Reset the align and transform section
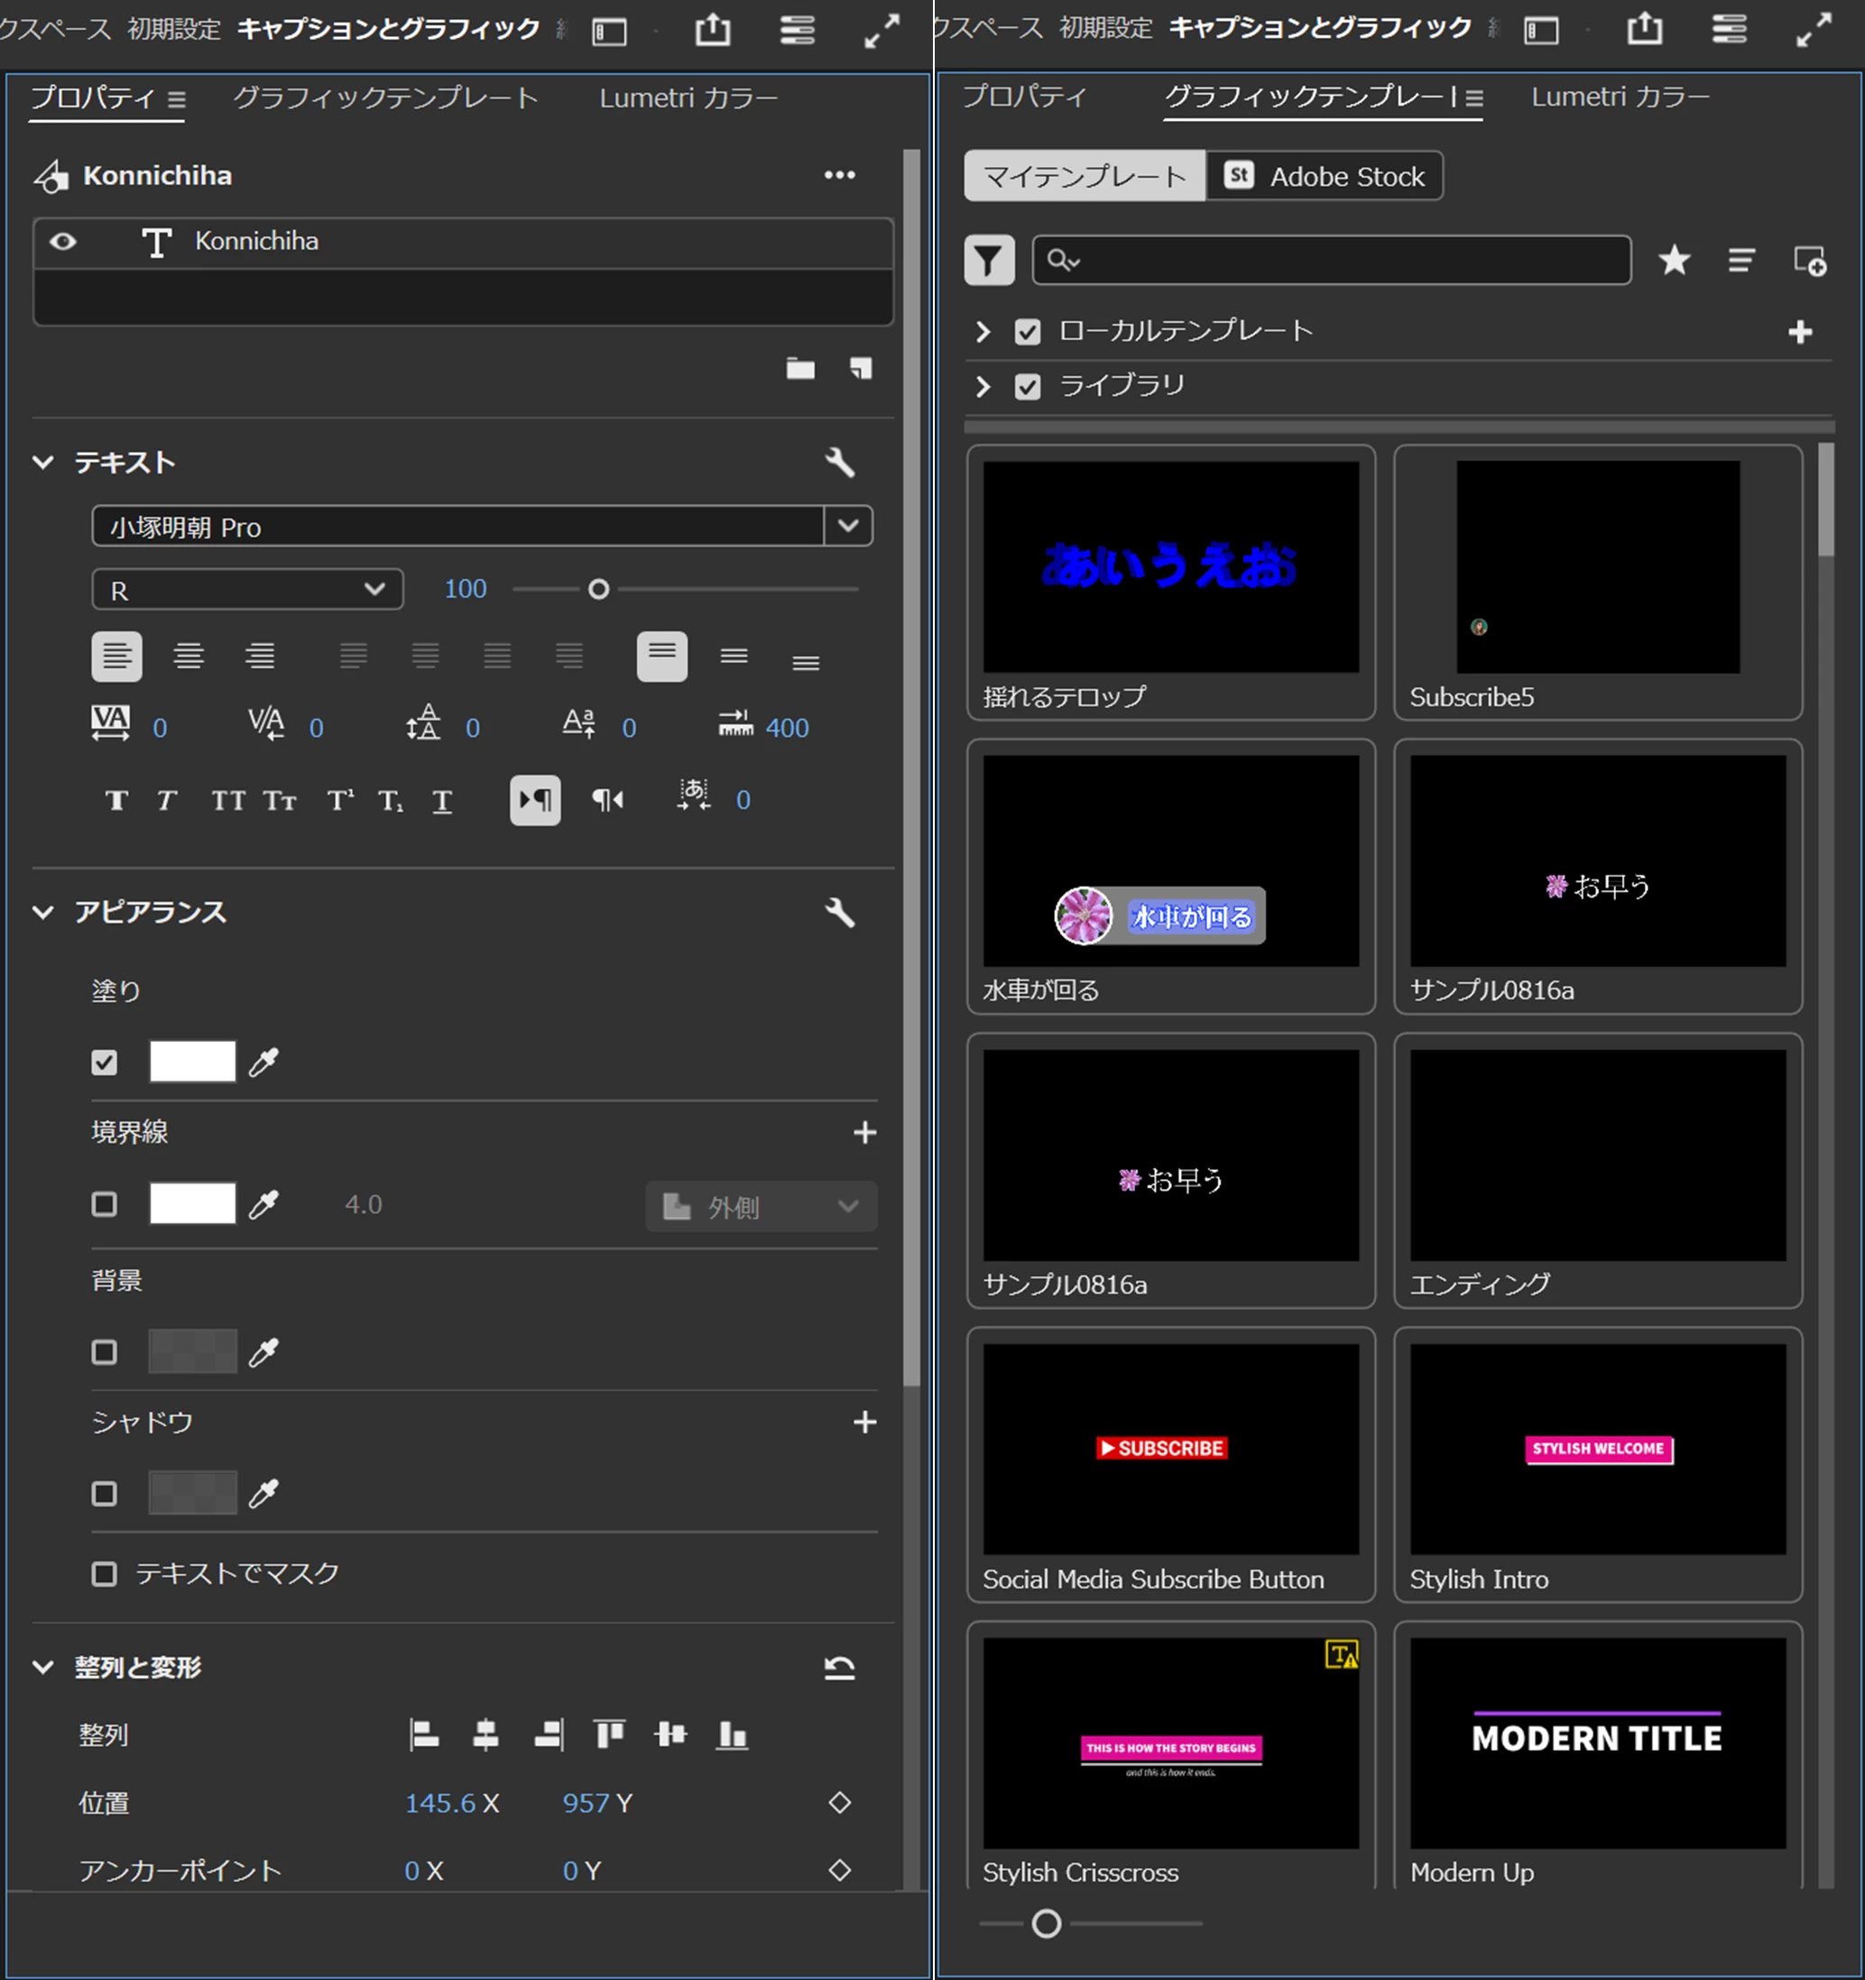 839,1667
